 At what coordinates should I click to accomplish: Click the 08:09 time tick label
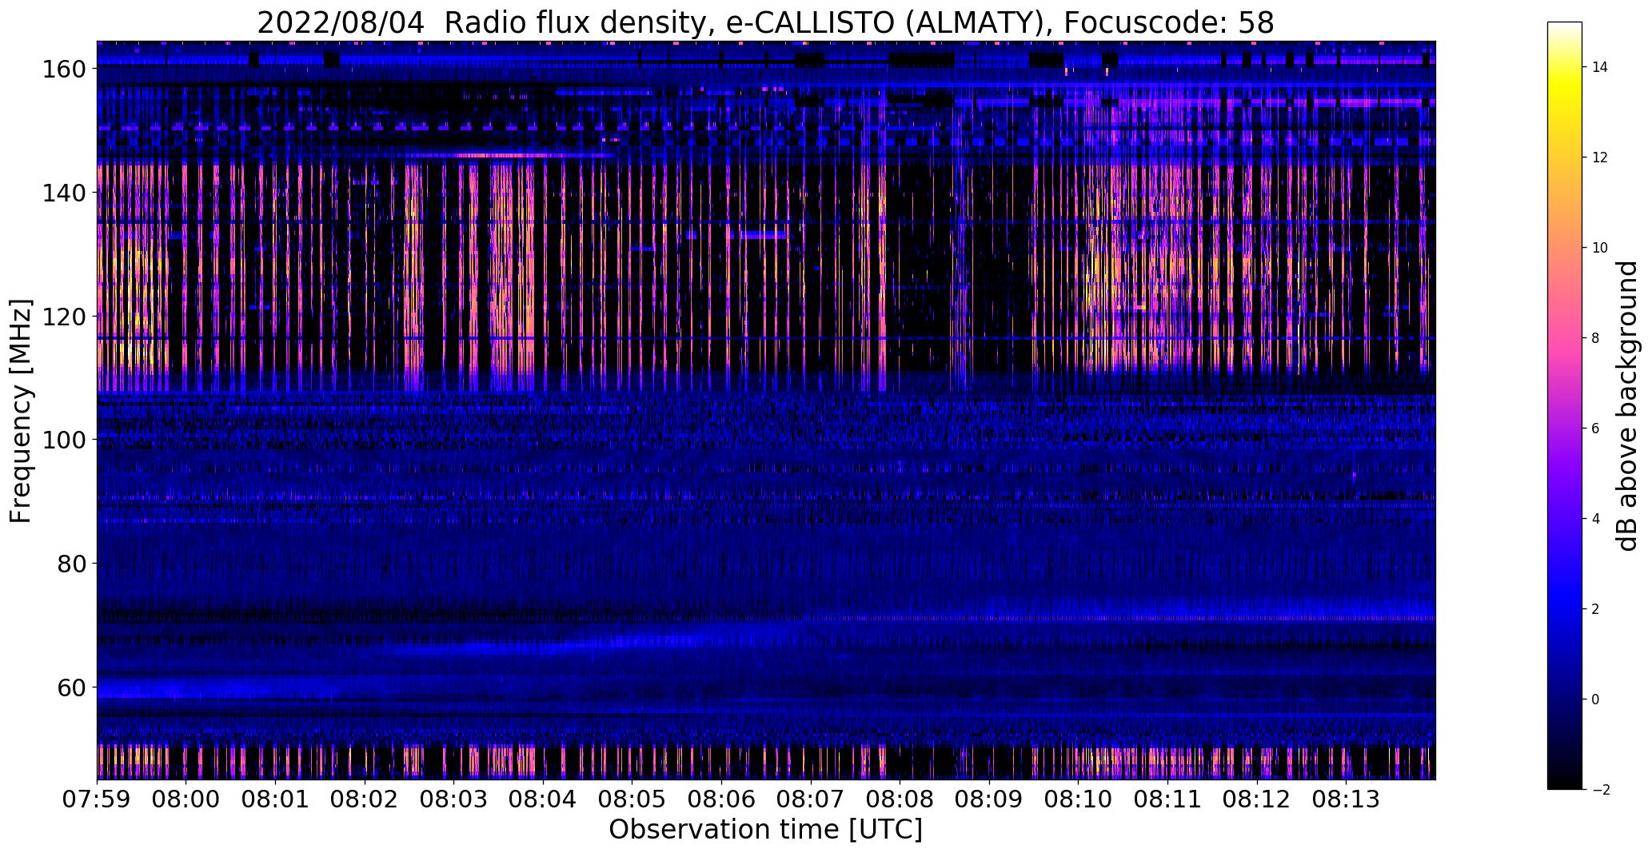pos(989,798)
